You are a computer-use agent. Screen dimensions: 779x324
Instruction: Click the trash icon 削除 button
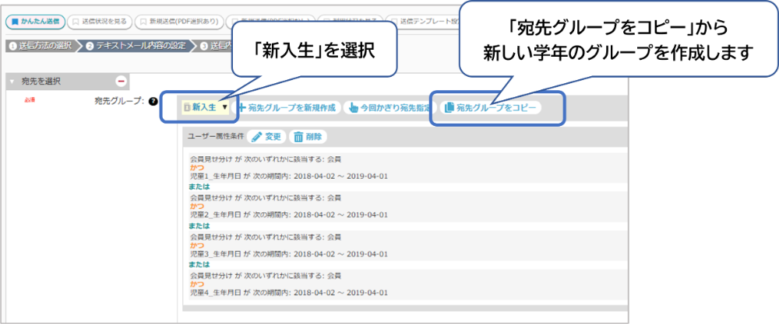(298, 136)
